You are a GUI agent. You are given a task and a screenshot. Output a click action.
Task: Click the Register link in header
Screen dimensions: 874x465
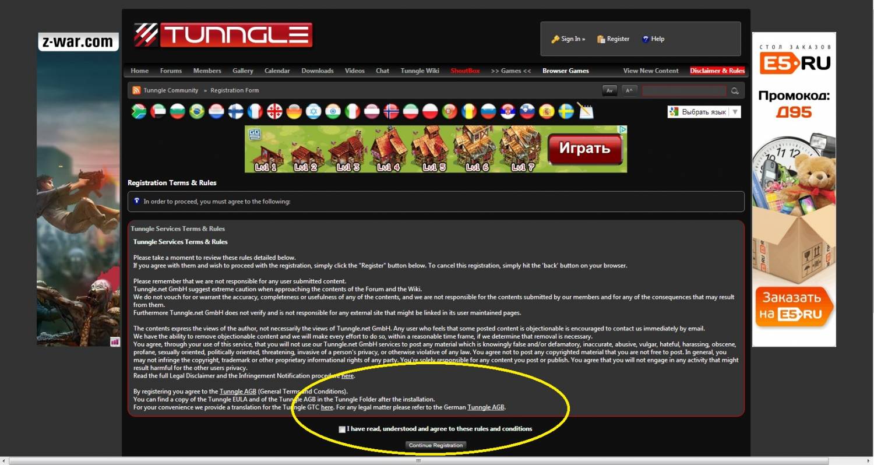coord(613,39)
